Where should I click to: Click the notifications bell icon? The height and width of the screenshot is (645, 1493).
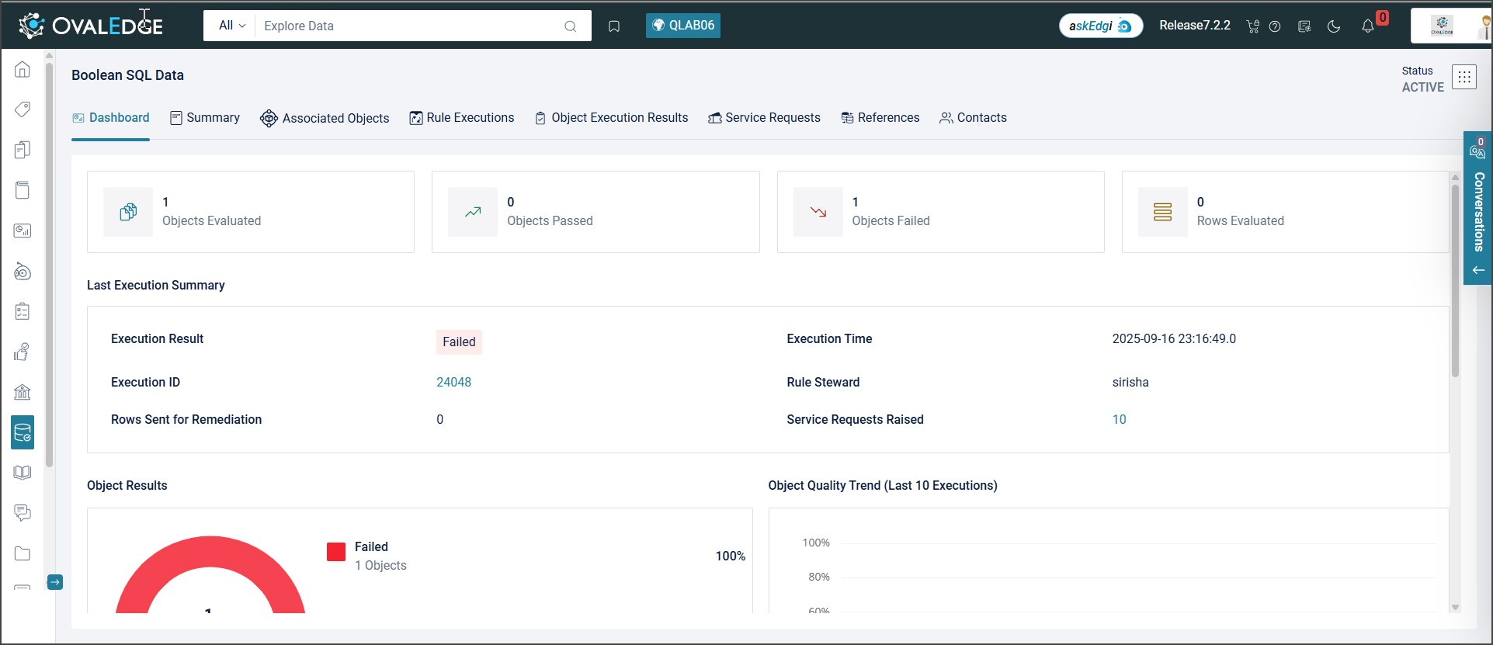pyautogui.click(x=1367, y=26)
